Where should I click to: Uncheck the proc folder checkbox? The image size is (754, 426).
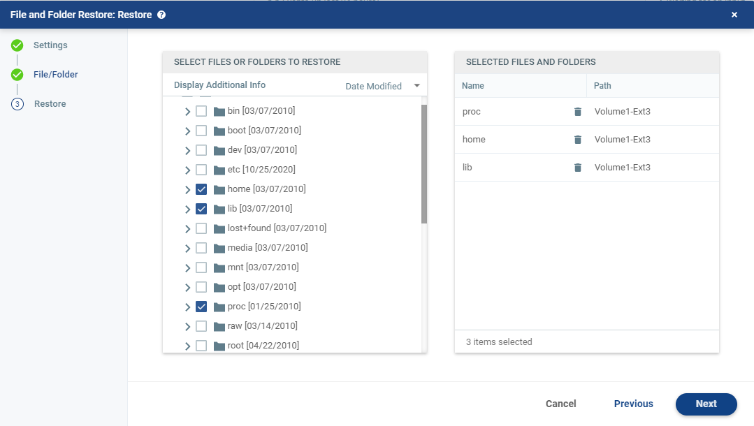coord(201,307)
